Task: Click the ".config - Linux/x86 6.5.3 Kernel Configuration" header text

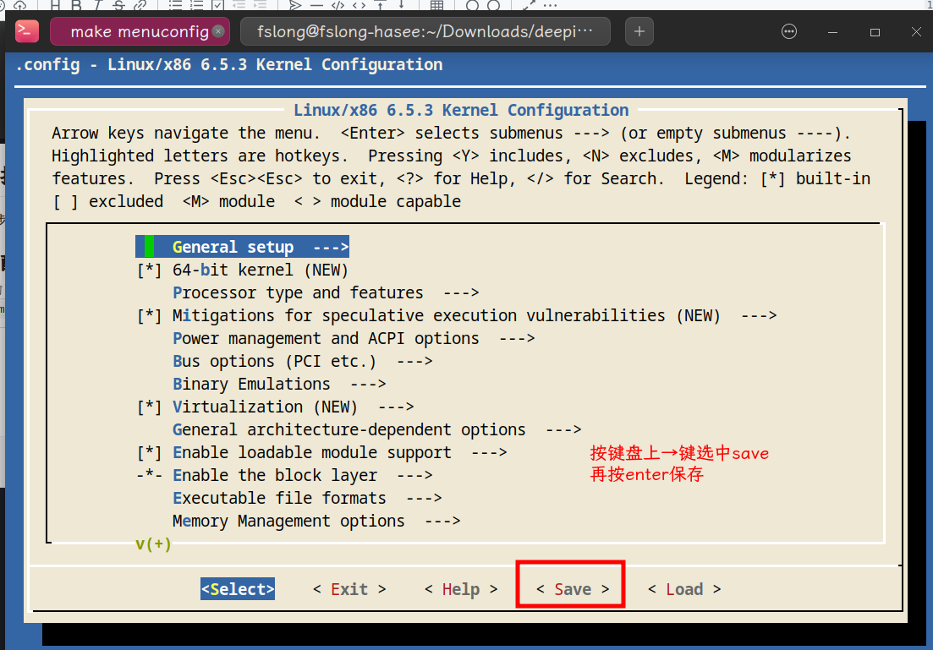Action: (x=229, y=65)
